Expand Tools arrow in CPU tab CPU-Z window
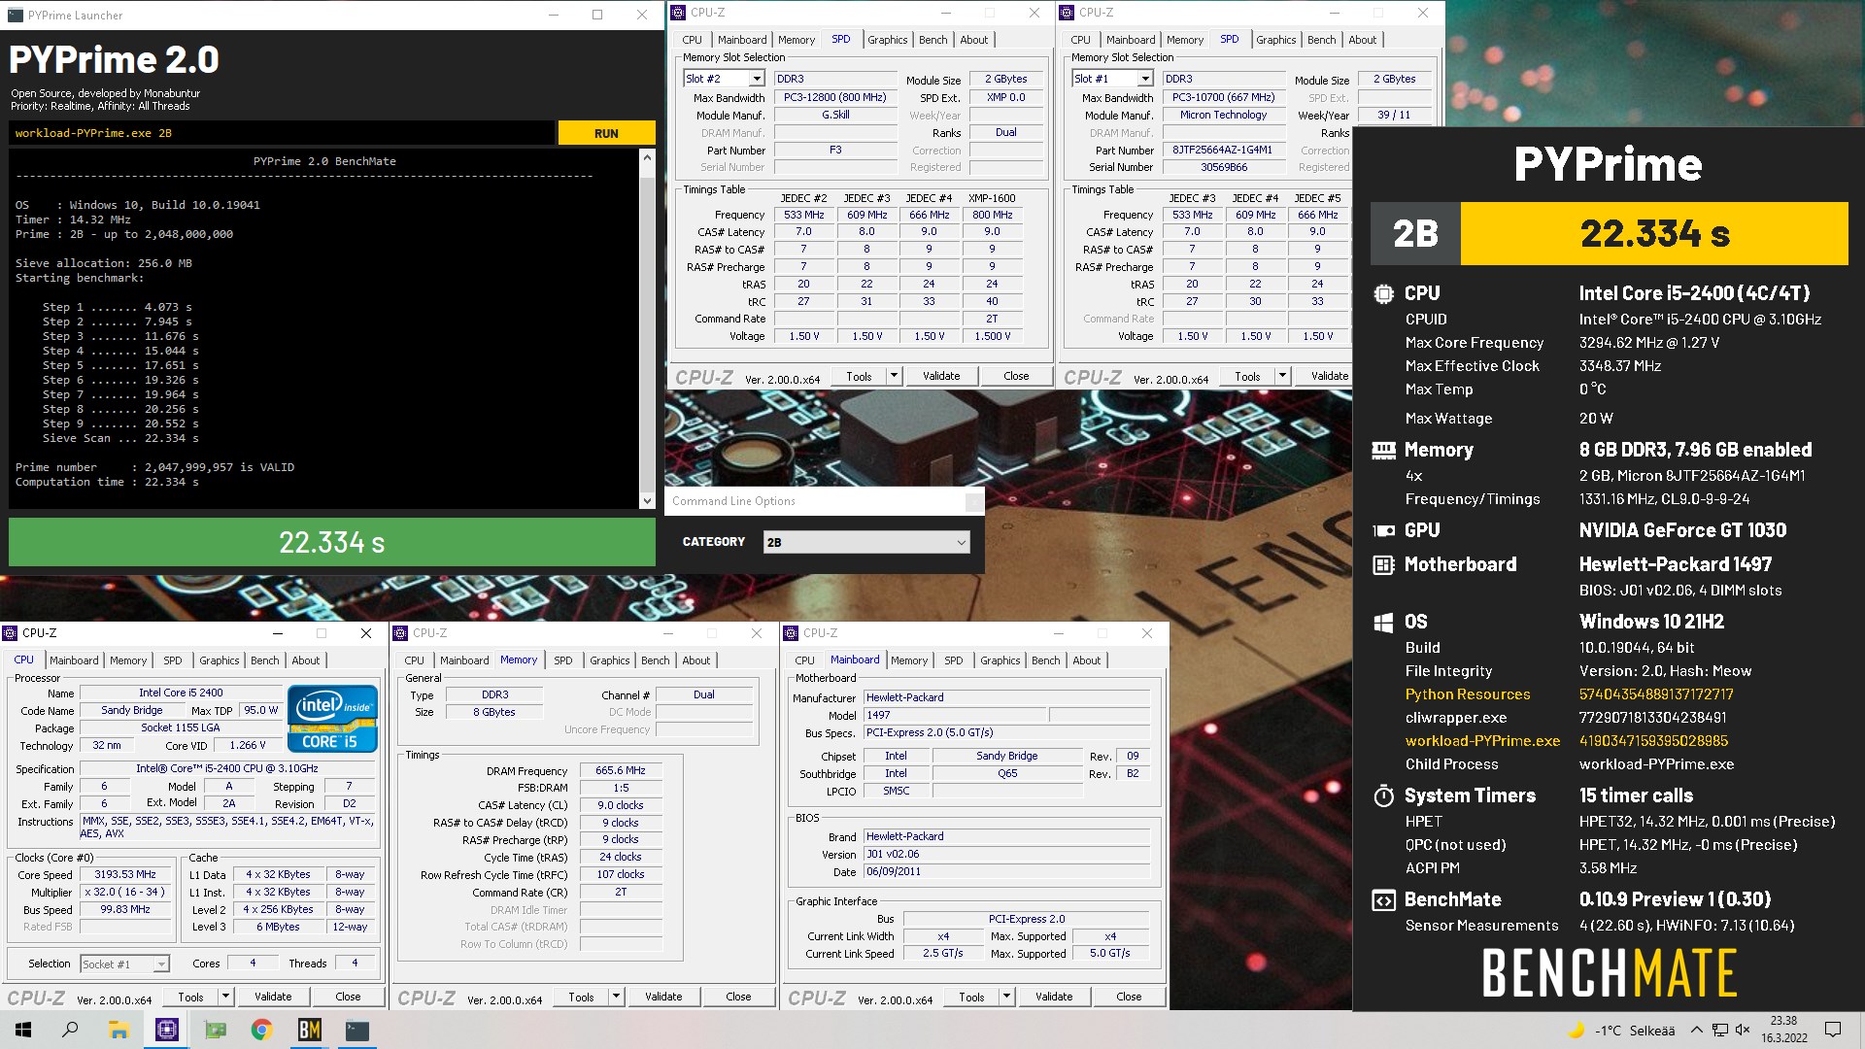 [225, 997]
